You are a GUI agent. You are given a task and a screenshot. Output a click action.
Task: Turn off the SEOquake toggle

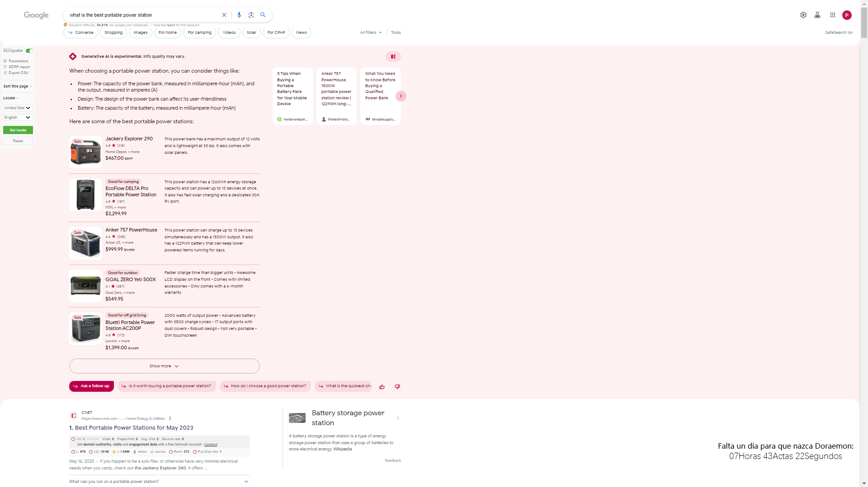29,51
